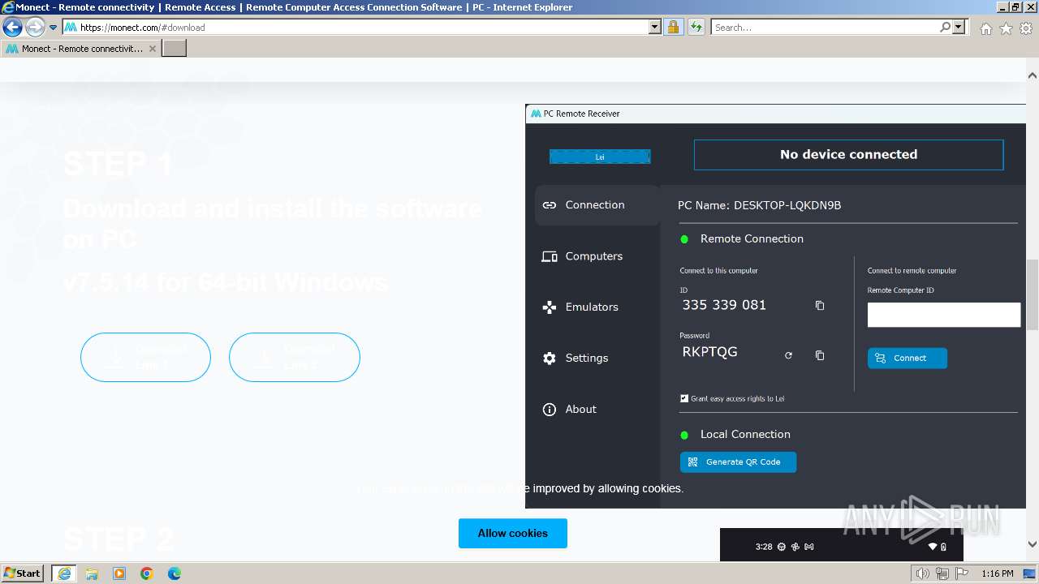Open Action Center flag icon
Image resolution: width=1039 pixels, height=584 pixels.
(960, 573)
